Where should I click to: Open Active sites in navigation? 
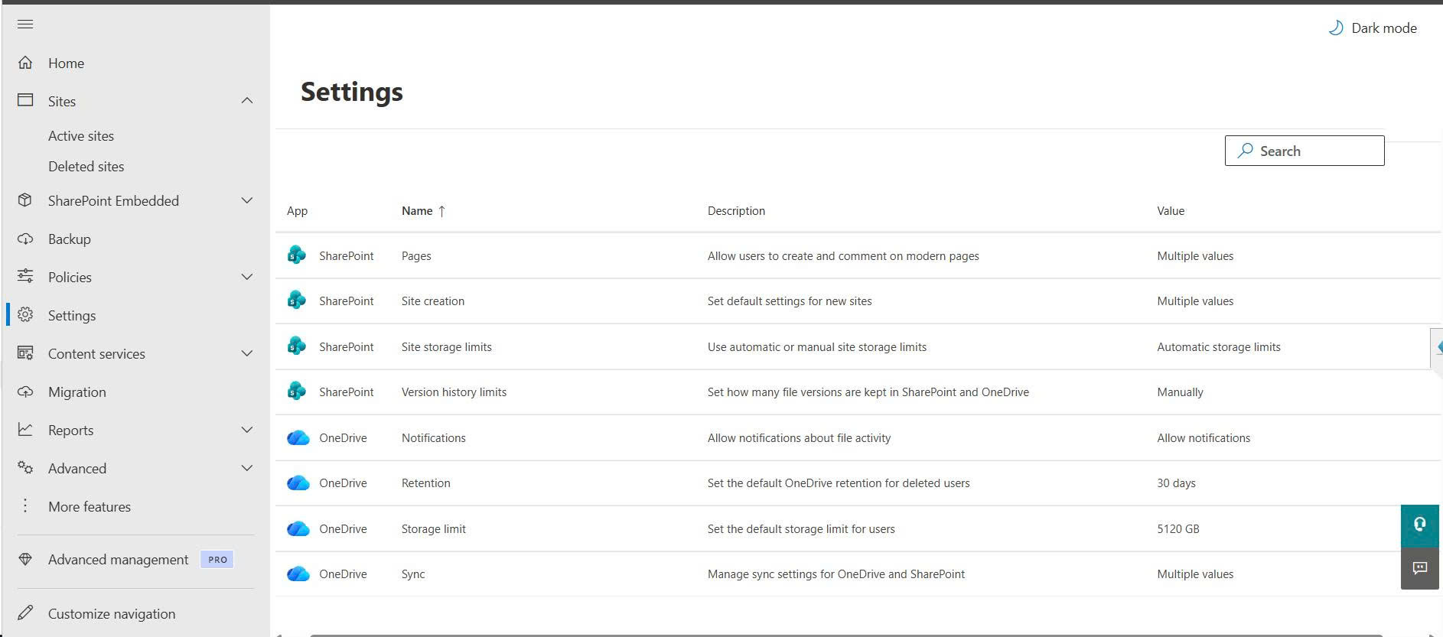(81, 135)
